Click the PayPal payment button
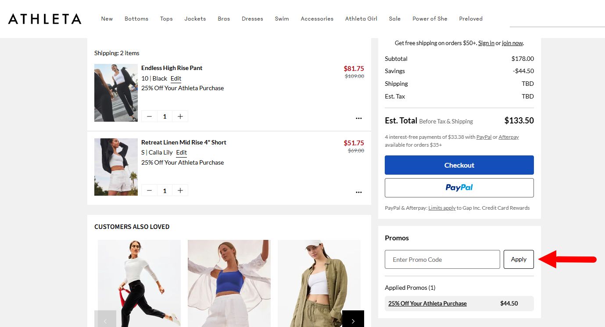Viewport: 605px width, 327px height. [459, 187]
